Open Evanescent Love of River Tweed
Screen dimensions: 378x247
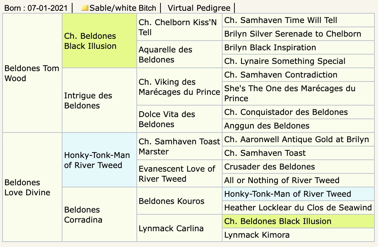tap(177, 174)
